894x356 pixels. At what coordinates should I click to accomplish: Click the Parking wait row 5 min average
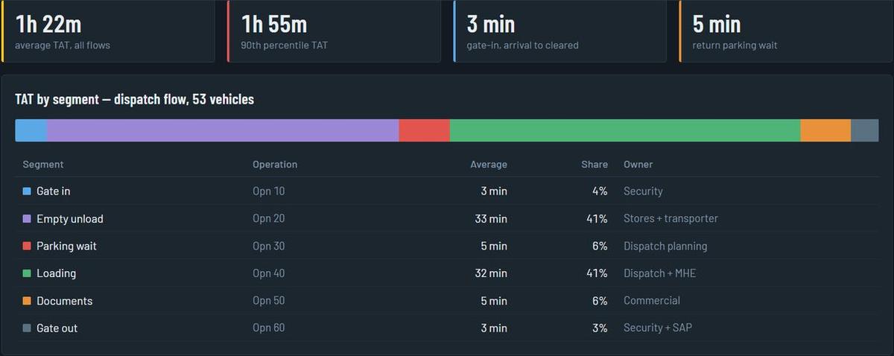click(x=494, y=247)
